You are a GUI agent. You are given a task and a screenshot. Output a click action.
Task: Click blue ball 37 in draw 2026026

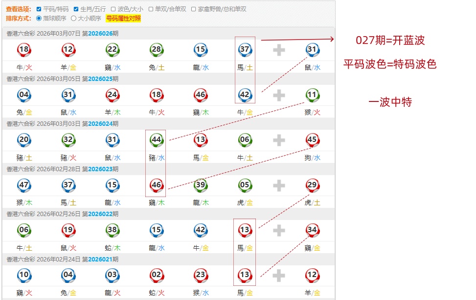[x=245, y=49]
